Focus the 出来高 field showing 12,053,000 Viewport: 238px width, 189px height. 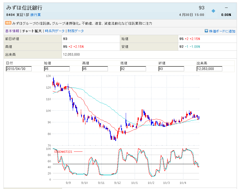click(209, 69)
